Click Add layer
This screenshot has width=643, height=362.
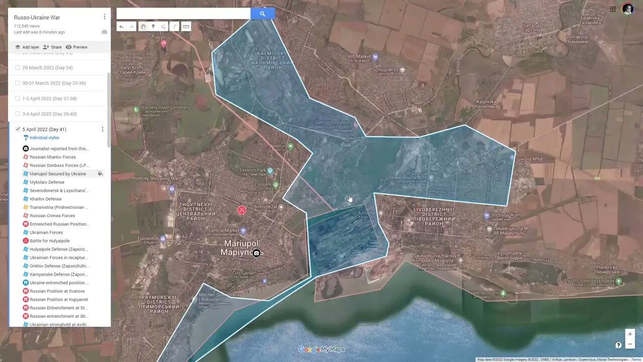pyautogui.click(x=27, y=47)
